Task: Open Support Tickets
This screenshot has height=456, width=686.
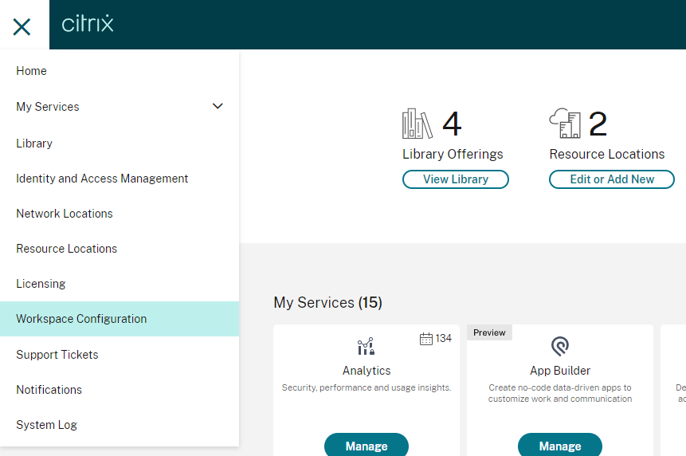Action: point(57,355)
